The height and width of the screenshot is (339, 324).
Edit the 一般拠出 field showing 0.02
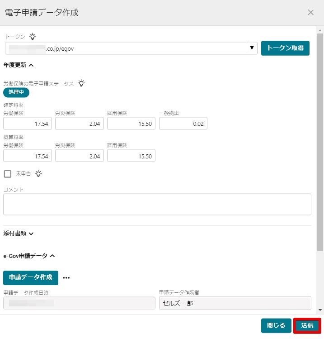tap(183, 124)
